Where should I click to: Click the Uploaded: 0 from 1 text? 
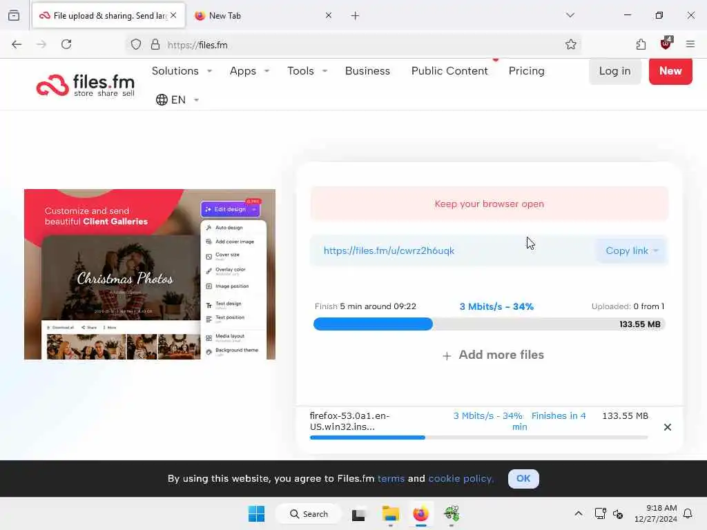pyautogui.click(x=628, y=306)
